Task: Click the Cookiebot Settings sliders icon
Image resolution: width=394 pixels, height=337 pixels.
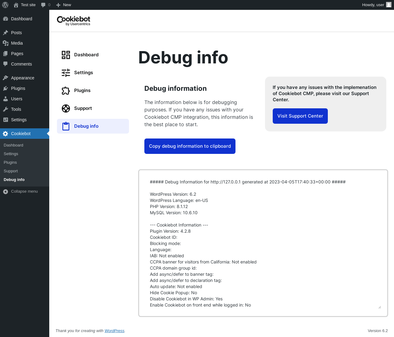Action: [x=66, y=73]
